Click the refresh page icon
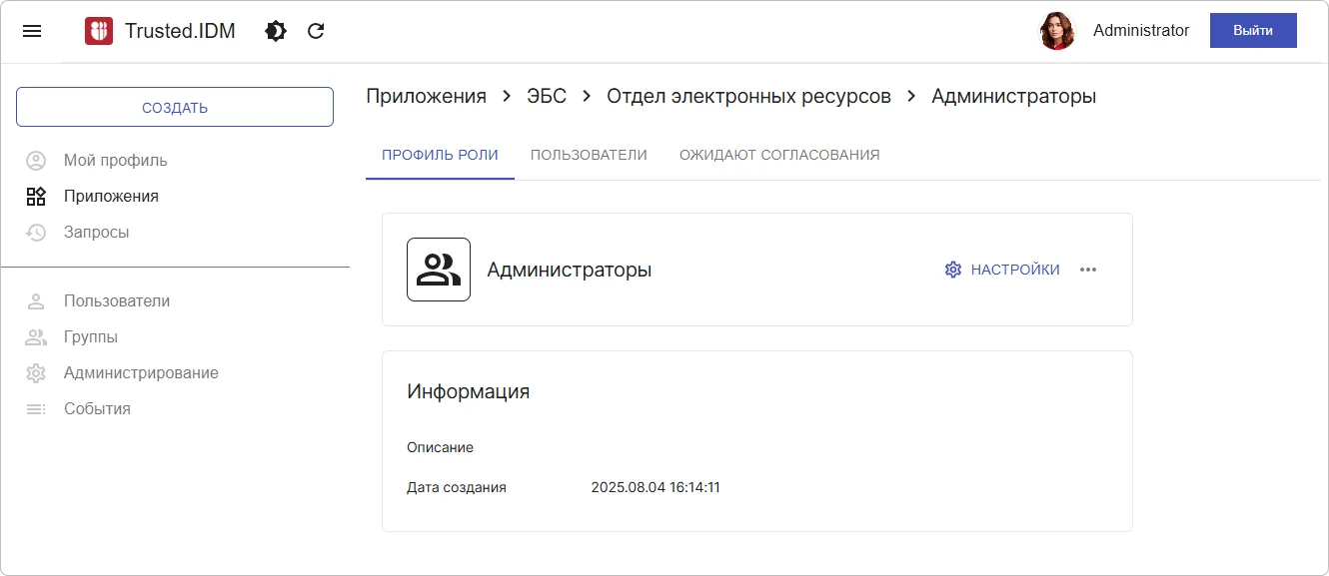The height and width of the screenshot is (576, 1329). (316, 31)
